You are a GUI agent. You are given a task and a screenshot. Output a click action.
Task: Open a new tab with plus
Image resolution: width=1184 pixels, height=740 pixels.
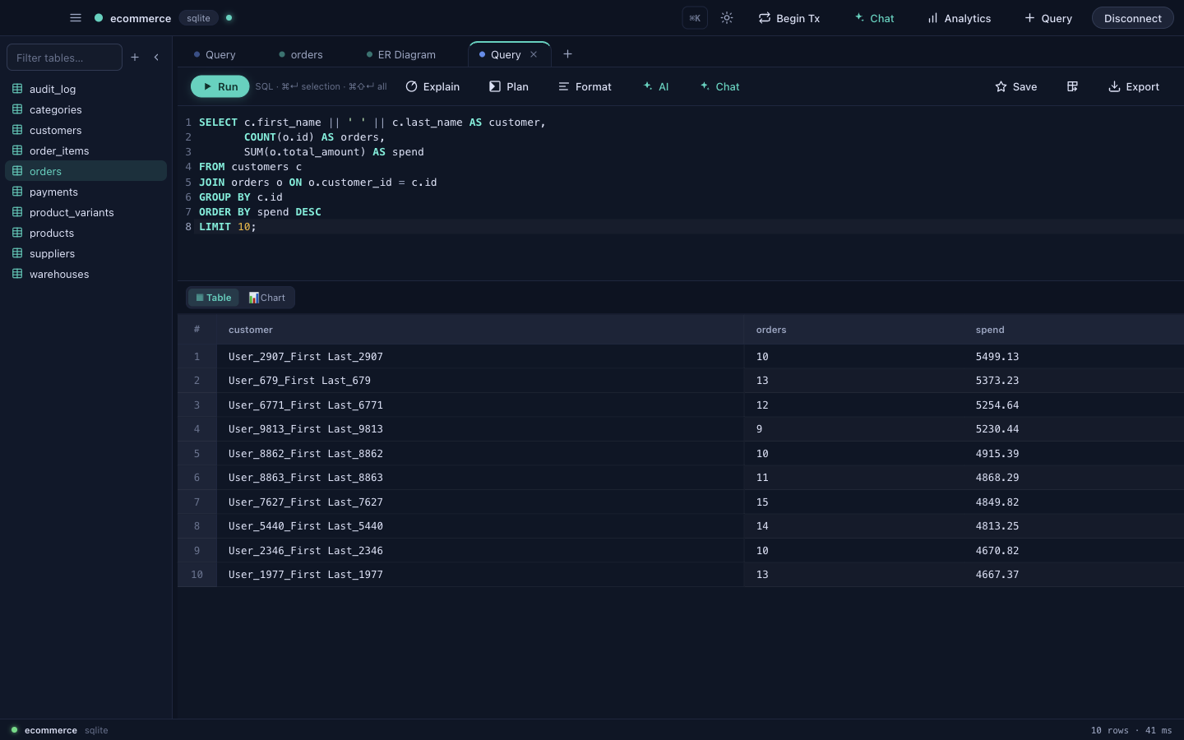point(567,54)
